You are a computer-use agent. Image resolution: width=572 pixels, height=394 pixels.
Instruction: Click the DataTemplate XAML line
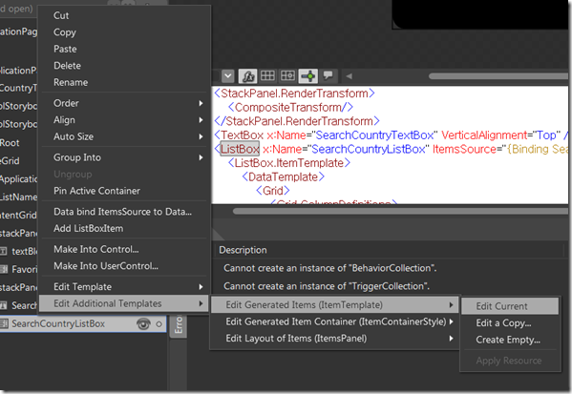click(284, 176)
